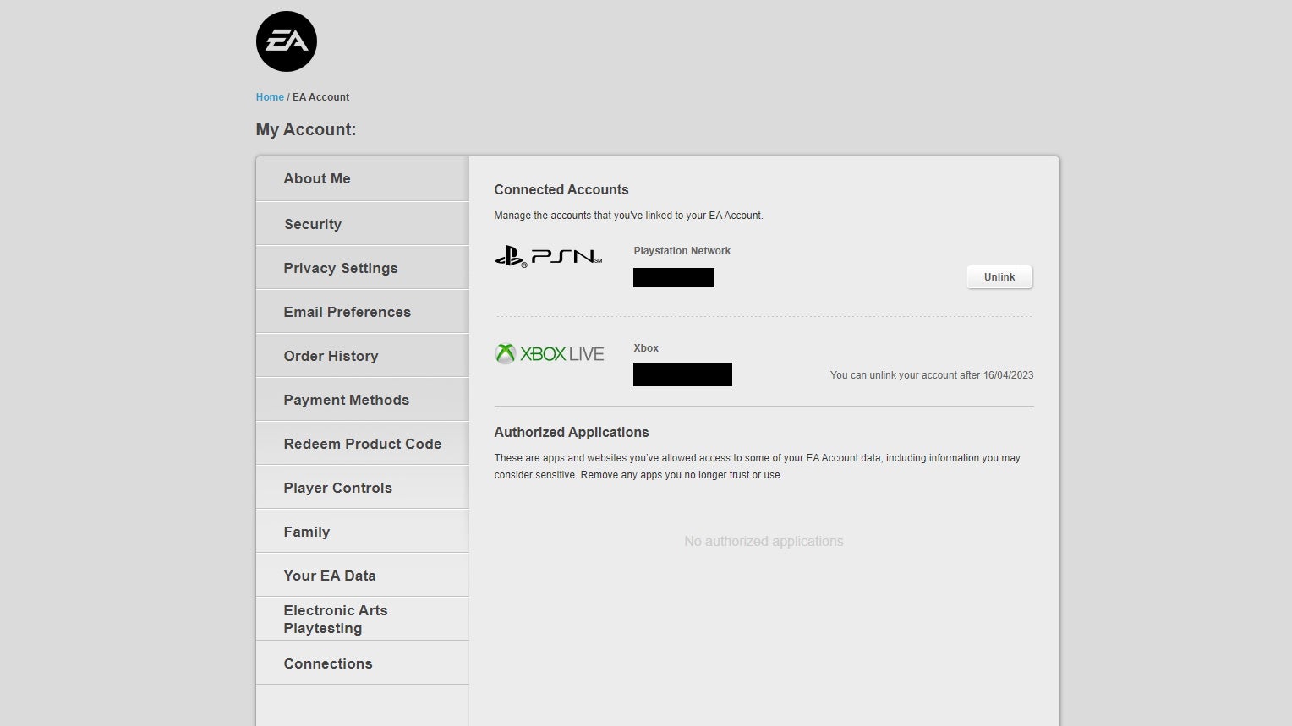1292x726 pixels.
Task: Click the Xbox Live logo
Action: tap(550, 354)
